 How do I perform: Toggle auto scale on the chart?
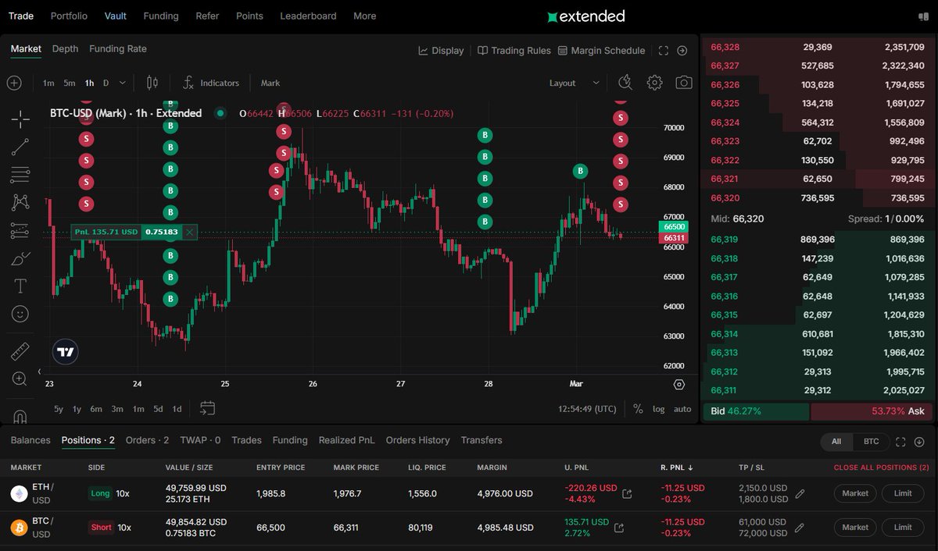pyautogui.click(x=682, y=409)
